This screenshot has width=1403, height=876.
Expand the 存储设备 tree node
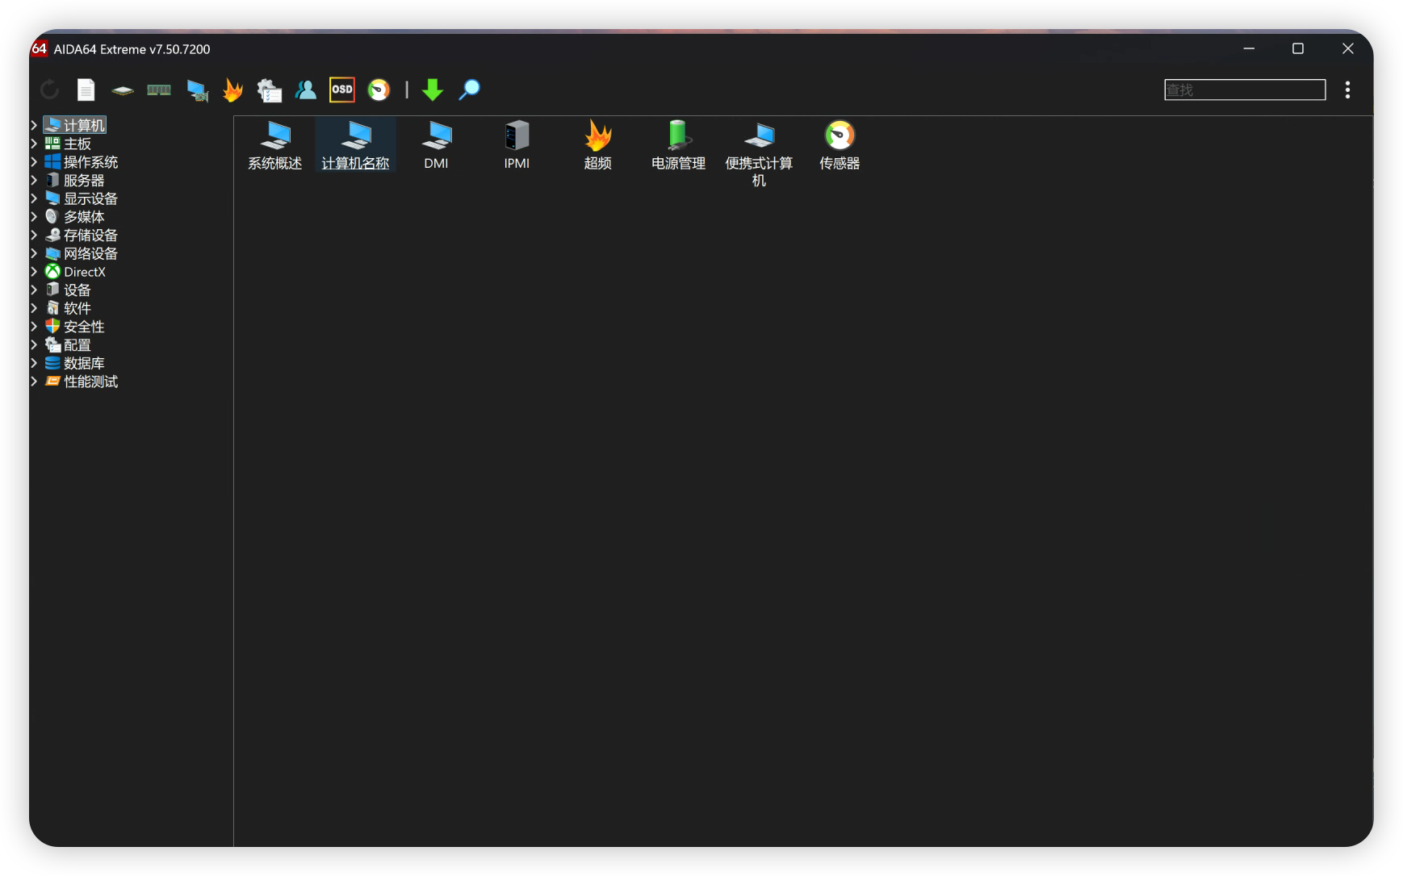pyautogui.click(x=35, y=235)
